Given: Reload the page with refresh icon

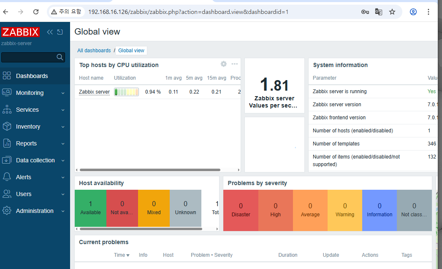Looking at the screenshot, I should pyautogui.click(x=36, y=12).
